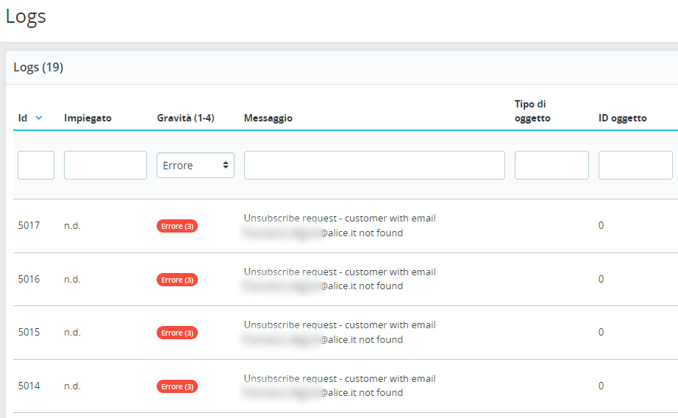Click the unsubscribe message of log 5017
678x418 pixels.
pos(340,225)
